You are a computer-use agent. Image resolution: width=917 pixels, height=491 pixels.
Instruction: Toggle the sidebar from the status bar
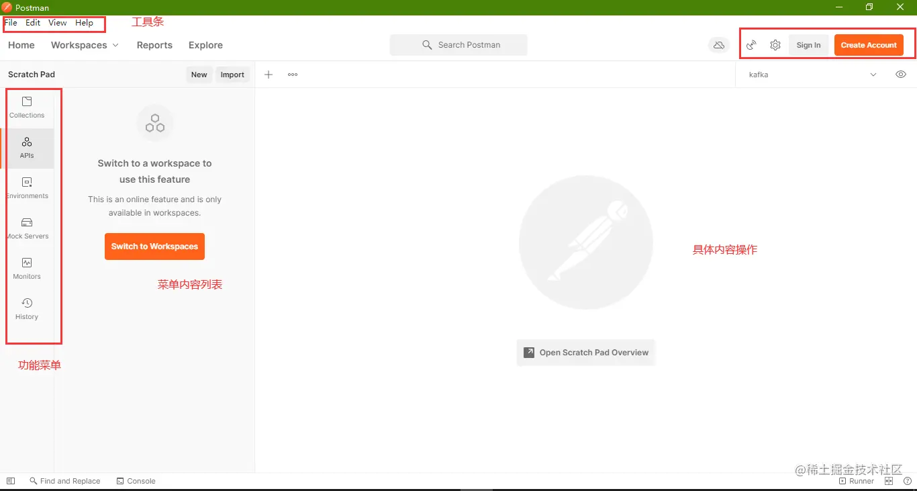point(11,481)
